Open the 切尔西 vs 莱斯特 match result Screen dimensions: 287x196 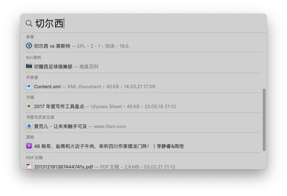(x=143, y=46)
